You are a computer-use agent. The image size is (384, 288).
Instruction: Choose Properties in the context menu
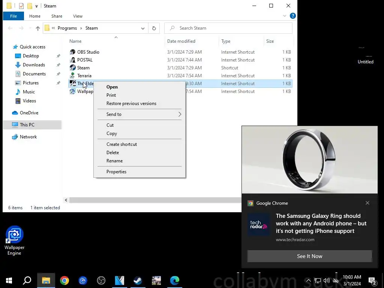point(139,172)
